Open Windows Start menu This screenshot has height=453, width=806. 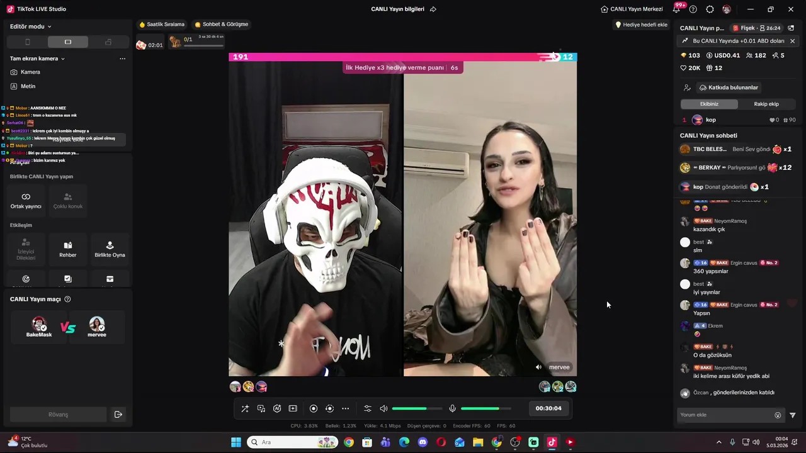click(236, 442)
